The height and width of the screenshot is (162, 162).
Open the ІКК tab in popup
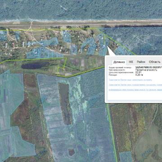click(x=131, y=62)
